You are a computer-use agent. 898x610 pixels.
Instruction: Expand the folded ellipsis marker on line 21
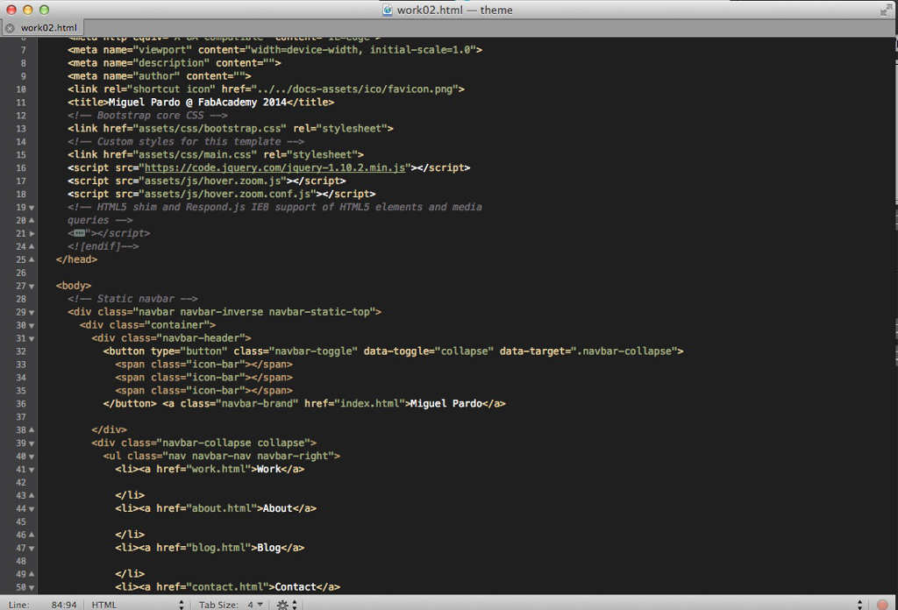coord(80,233)
